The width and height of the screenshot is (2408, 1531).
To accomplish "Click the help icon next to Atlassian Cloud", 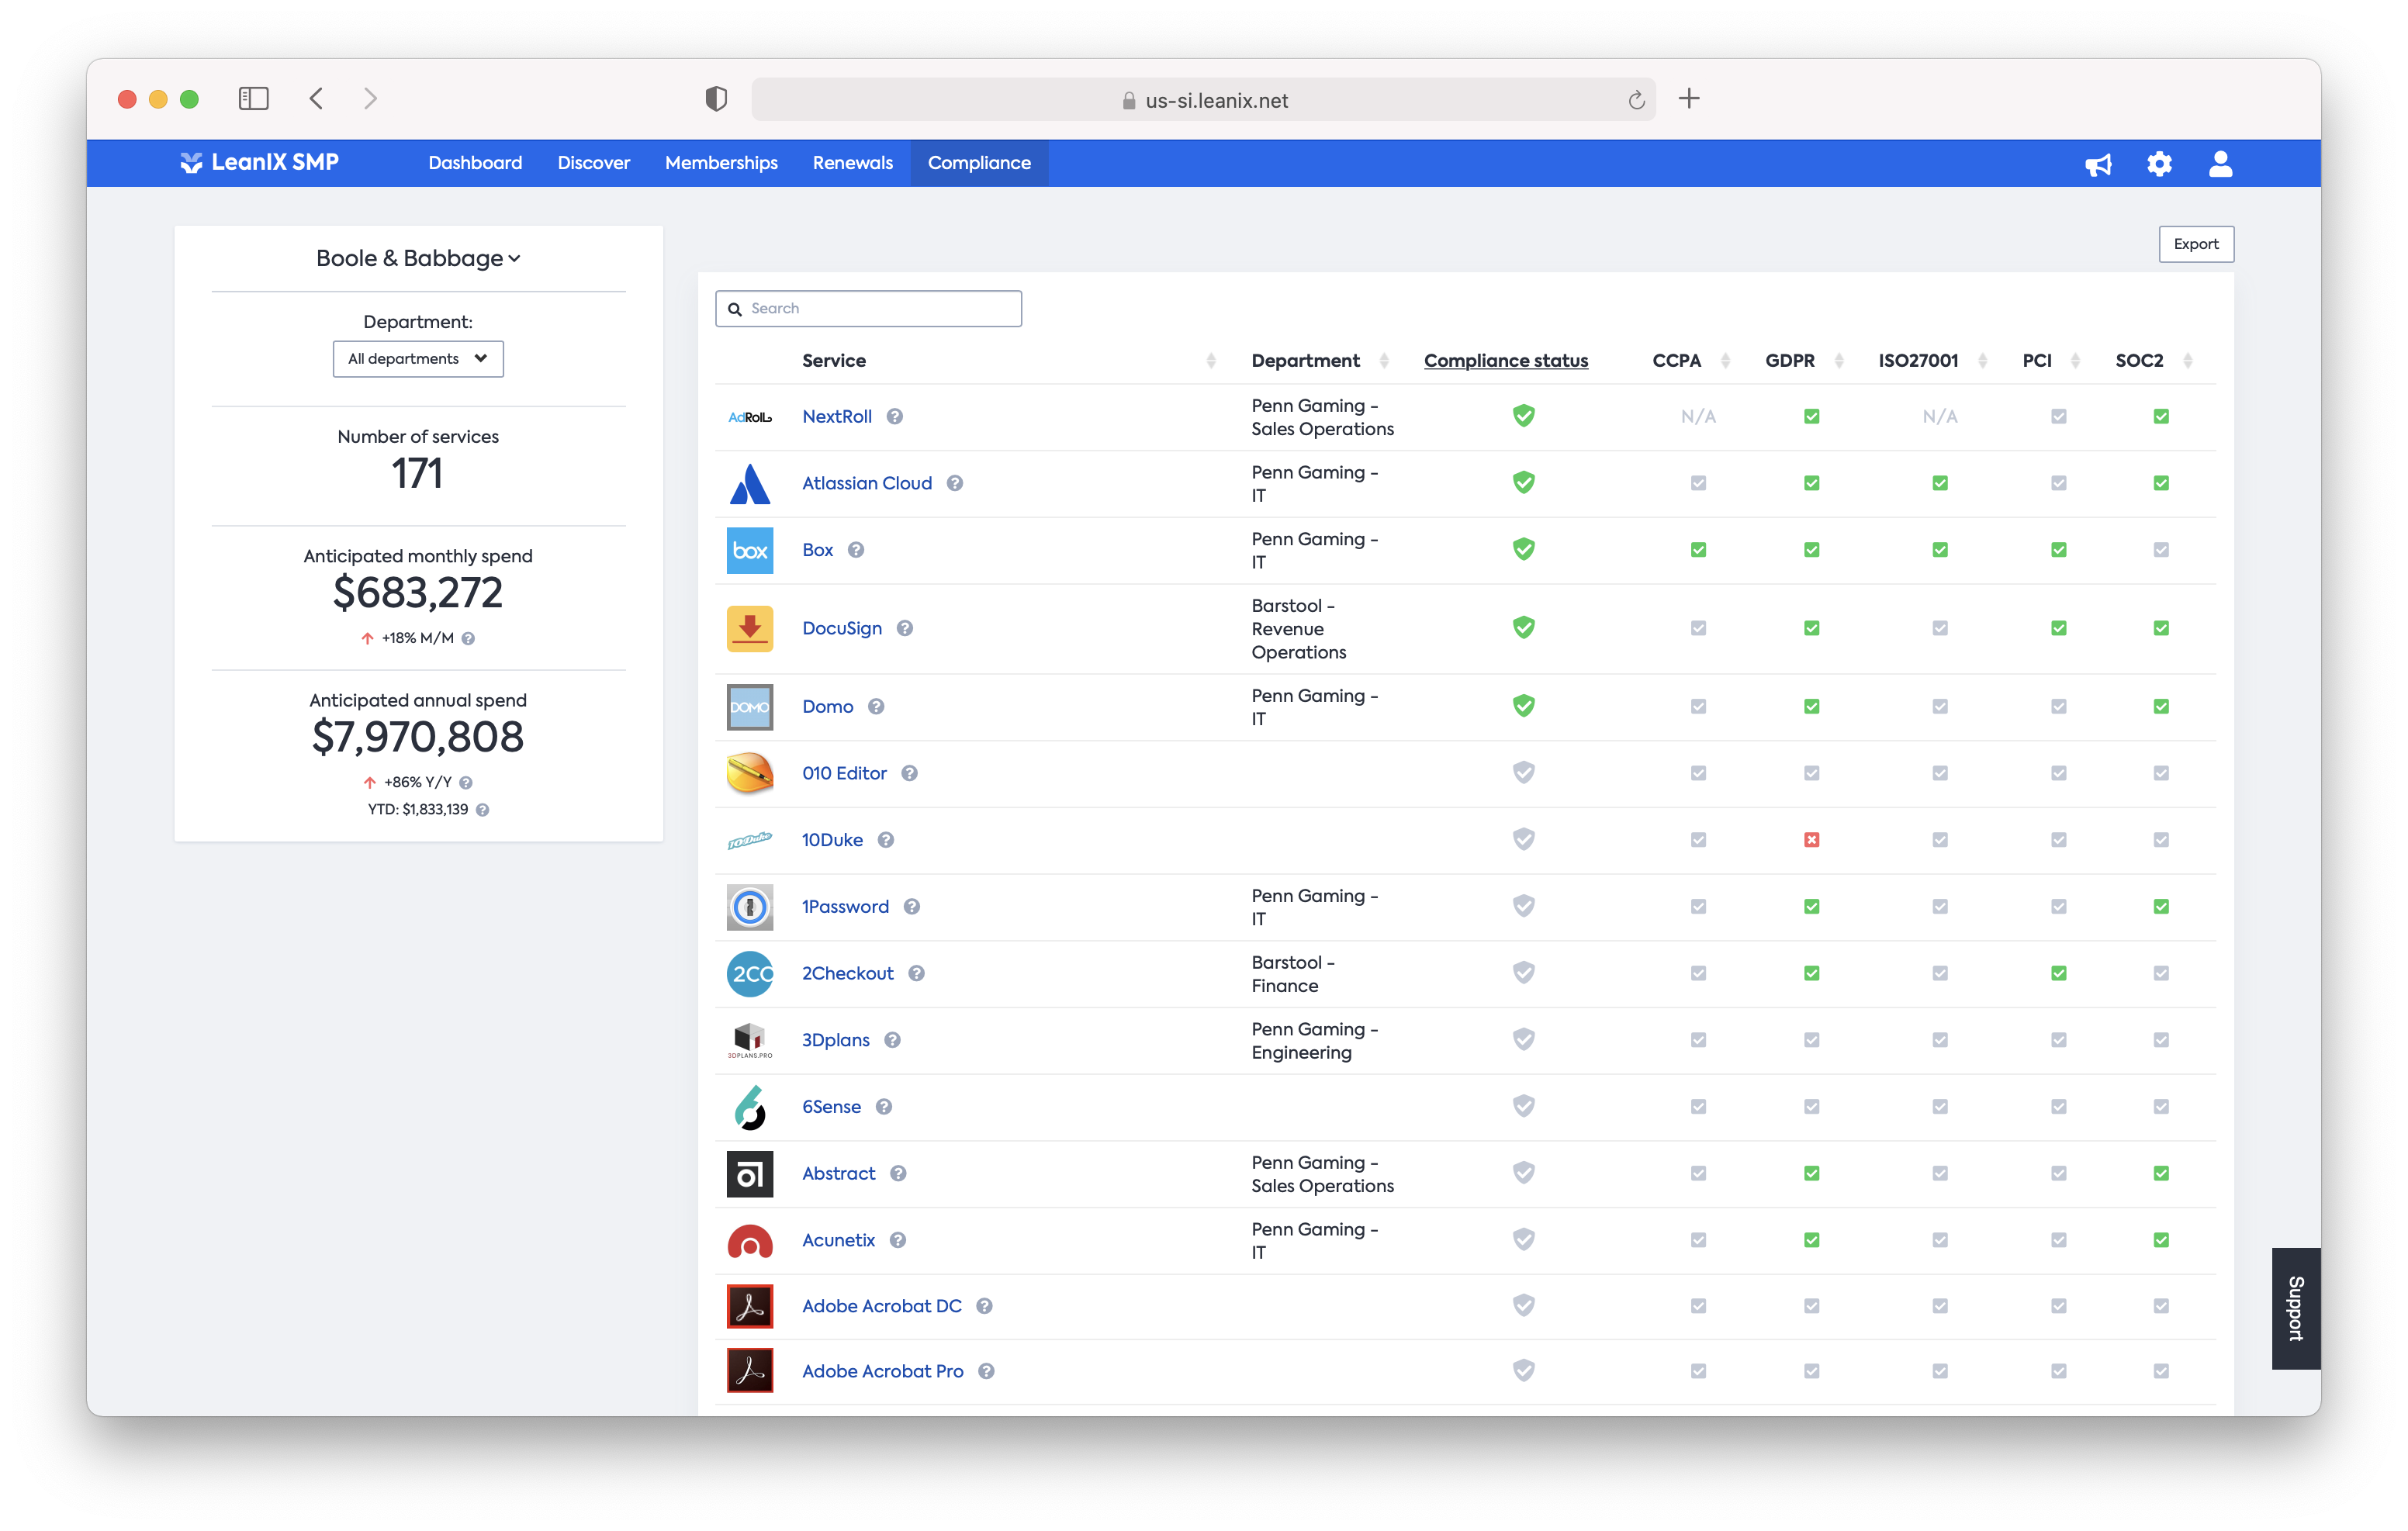I will [x=955, y=484].
